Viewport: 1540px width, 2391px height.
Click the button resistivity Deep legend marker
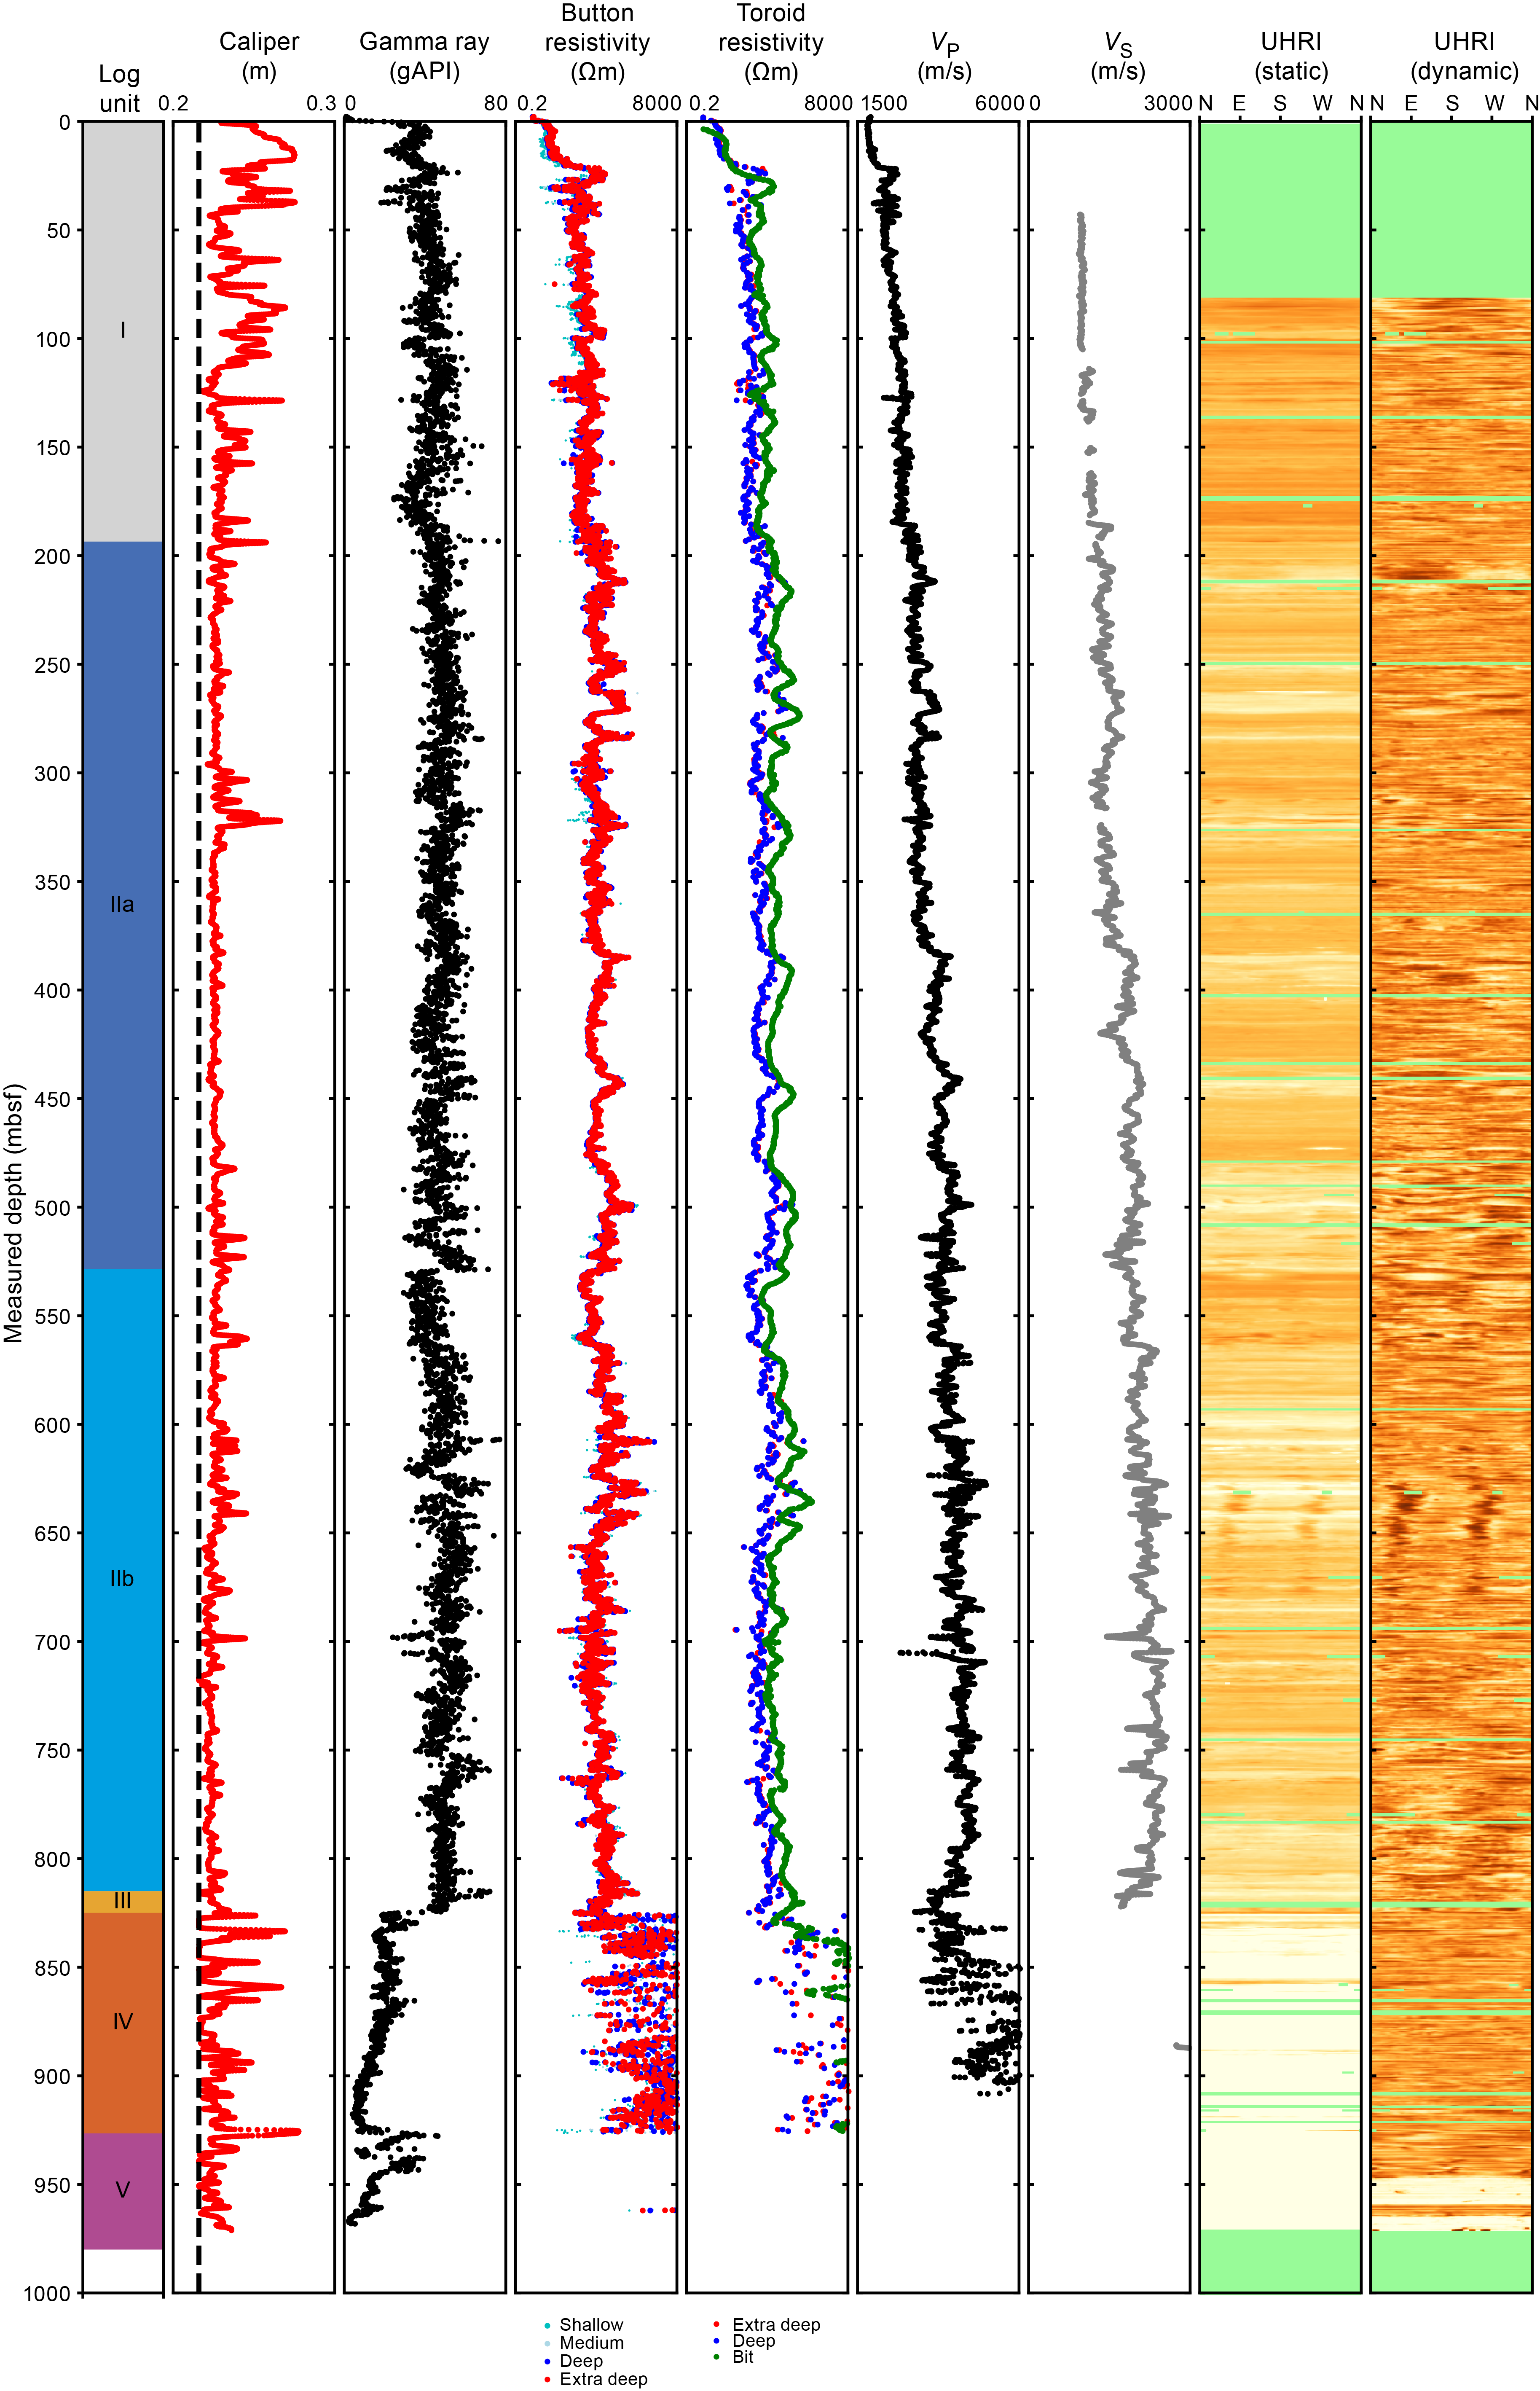coord(547,2361)
